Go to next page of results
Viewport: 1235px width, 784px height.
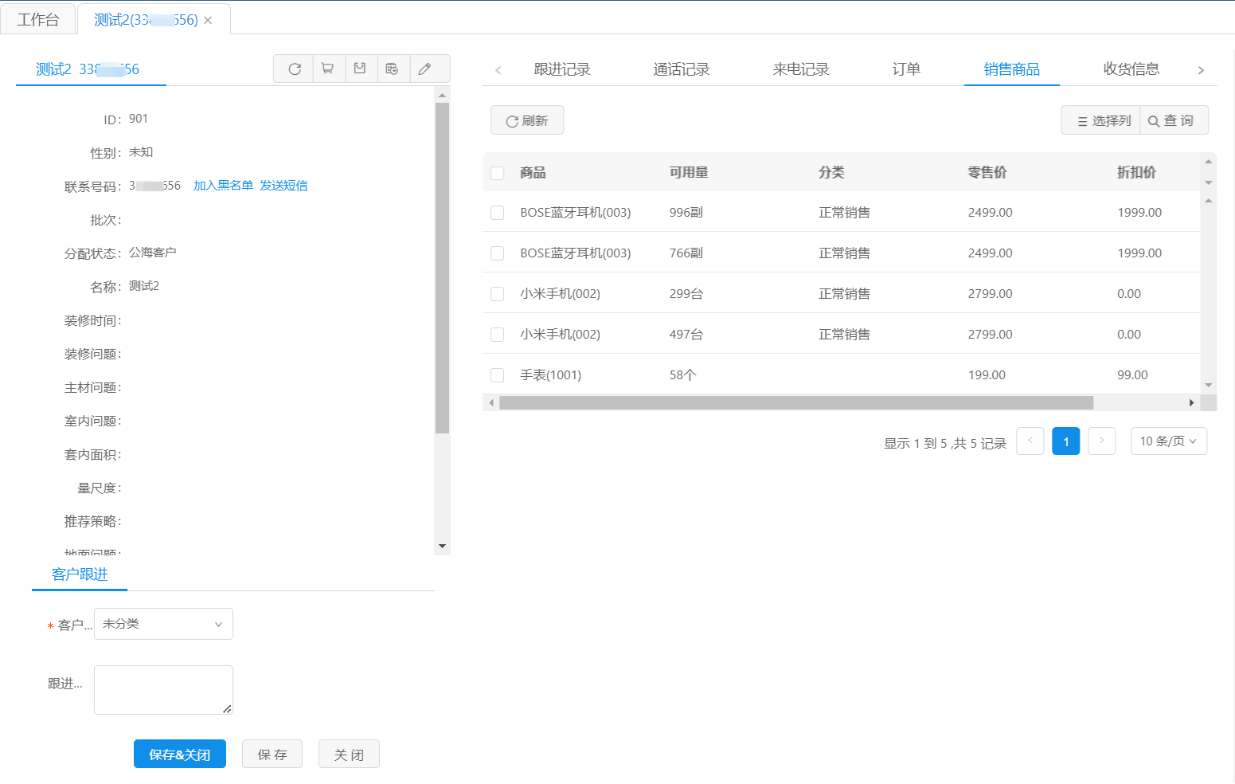(x=1102, y=441)
